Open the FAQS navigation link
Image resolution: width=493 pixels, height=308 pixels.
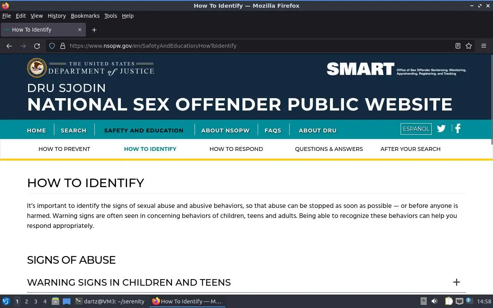click(273, 131)
